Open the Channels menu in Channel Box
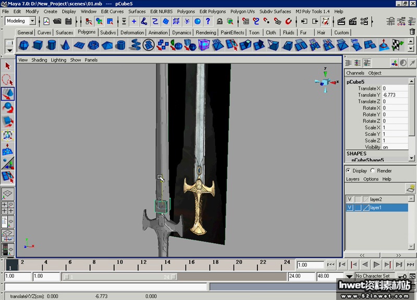417x300 pixels. (x=355, y=73)
